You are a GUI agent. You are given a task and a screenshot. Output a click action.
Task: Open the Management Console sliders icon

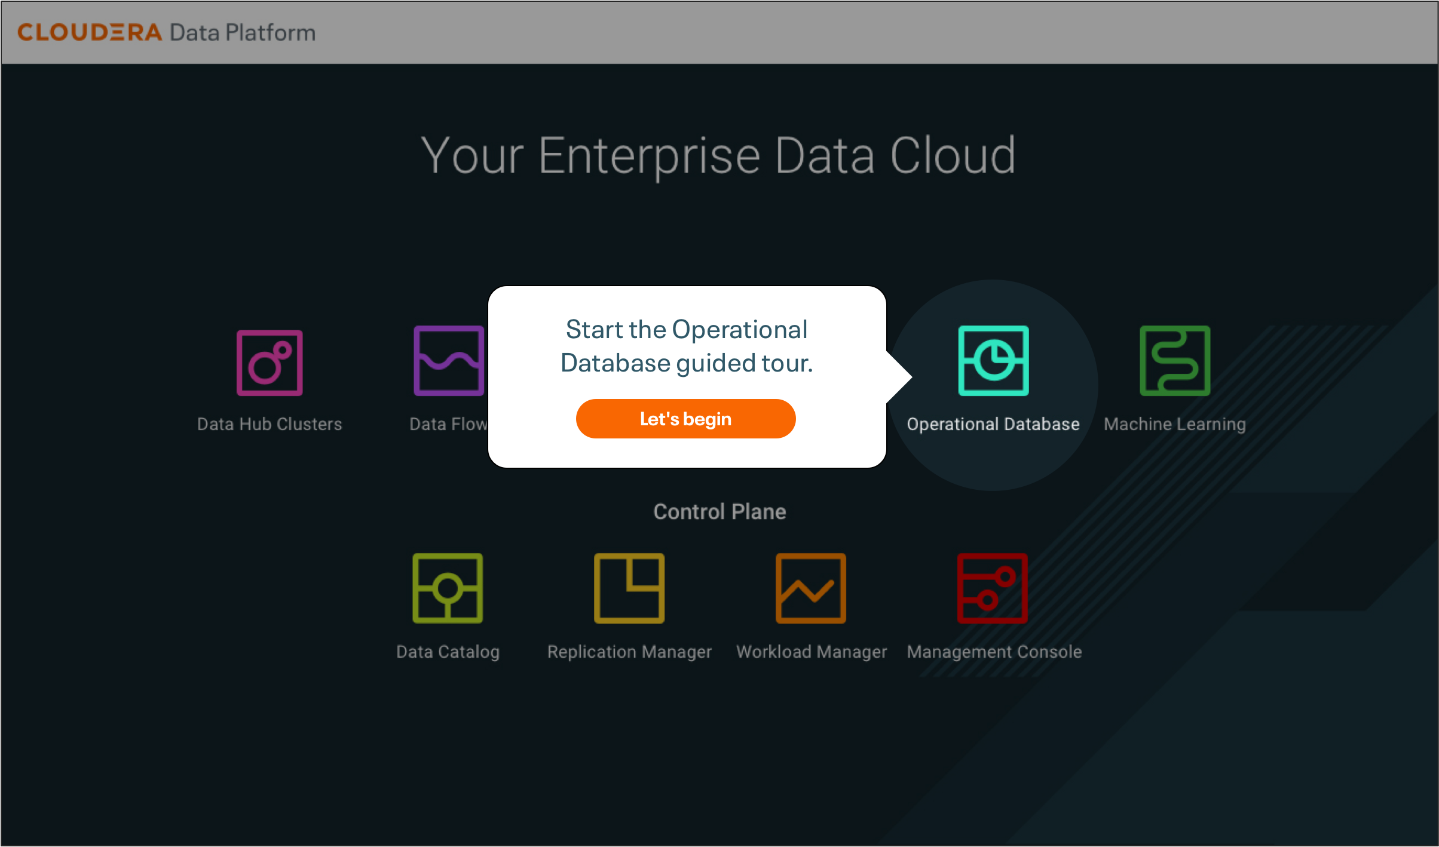coord(992,588)
